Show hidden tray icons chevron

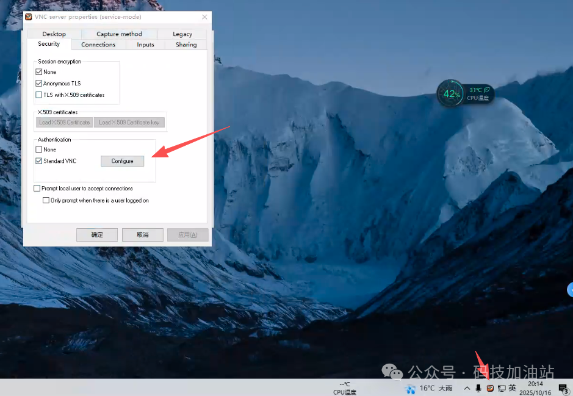point(467,388)
